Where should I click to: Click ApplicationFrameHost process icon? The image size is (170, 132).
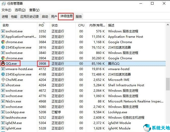click(3, 37)
